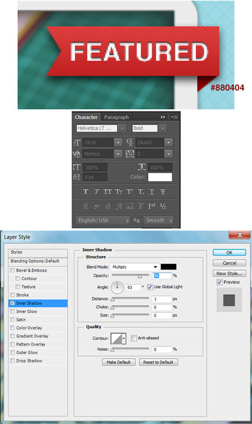Image resolution: width=252 pixels, height=424 pixels.
Task: Enable Discretionary Ligatures (st) icon
Action: 108,206
